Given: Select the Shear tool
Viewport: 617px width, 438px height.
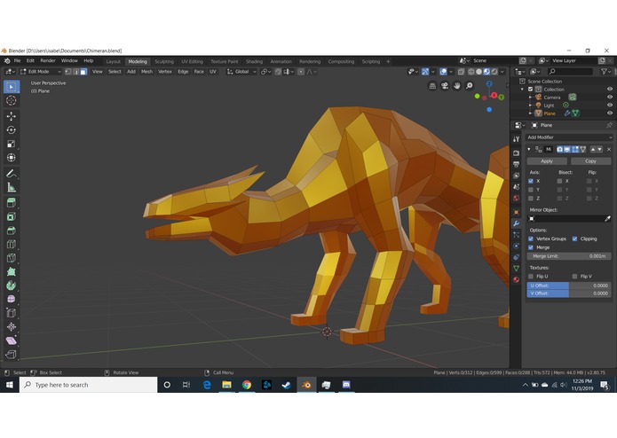Looking at the screenshot, I should click(x=12, y=340).
